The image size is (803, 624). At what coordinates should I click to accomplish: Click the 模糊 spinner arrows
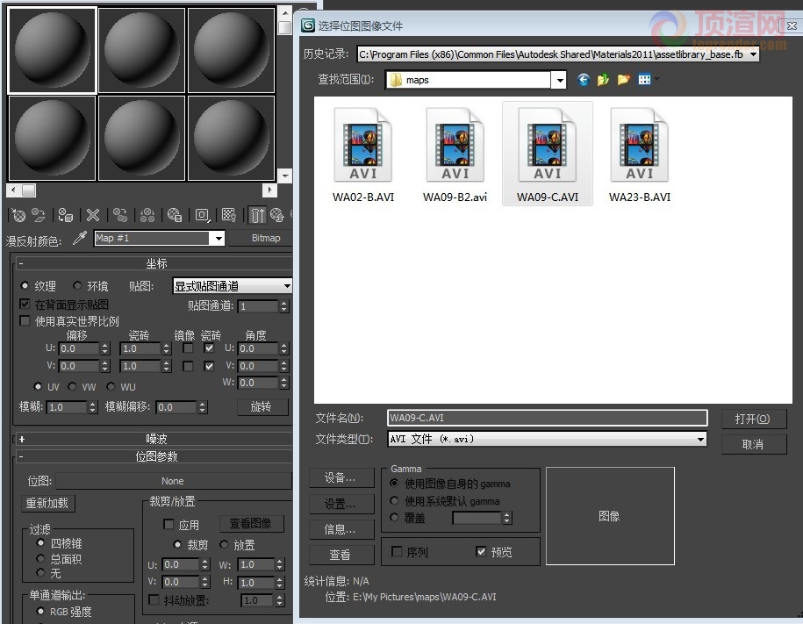[x=93, y=407]
